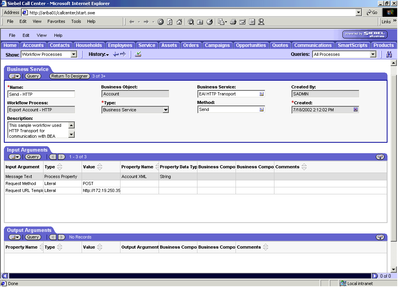Click the IE Print icon

click(x=233, y=22)
